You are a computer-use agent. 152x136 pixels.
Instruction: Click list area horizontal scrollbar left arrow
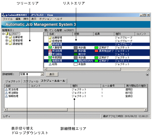pyautogui.click(x=45, y=69)
